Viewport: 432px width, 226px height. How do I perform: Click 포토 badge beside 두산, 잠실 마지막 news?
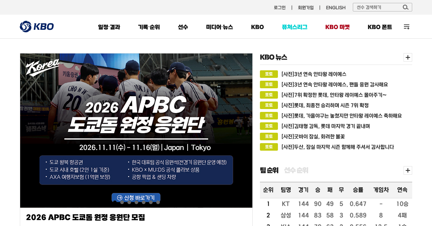pos(269,147)
